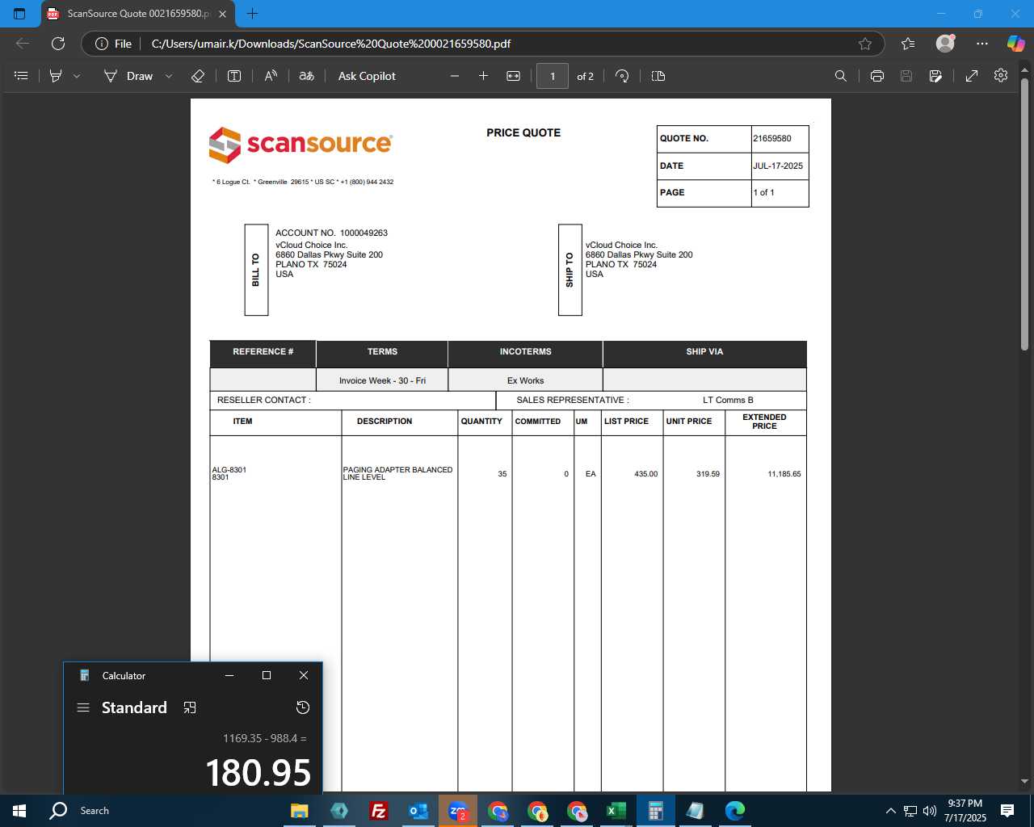This screenshot has height=827, width=1034.
Task: Click the Translate icon
Action: pyautogui.click(x=307, y=76)
